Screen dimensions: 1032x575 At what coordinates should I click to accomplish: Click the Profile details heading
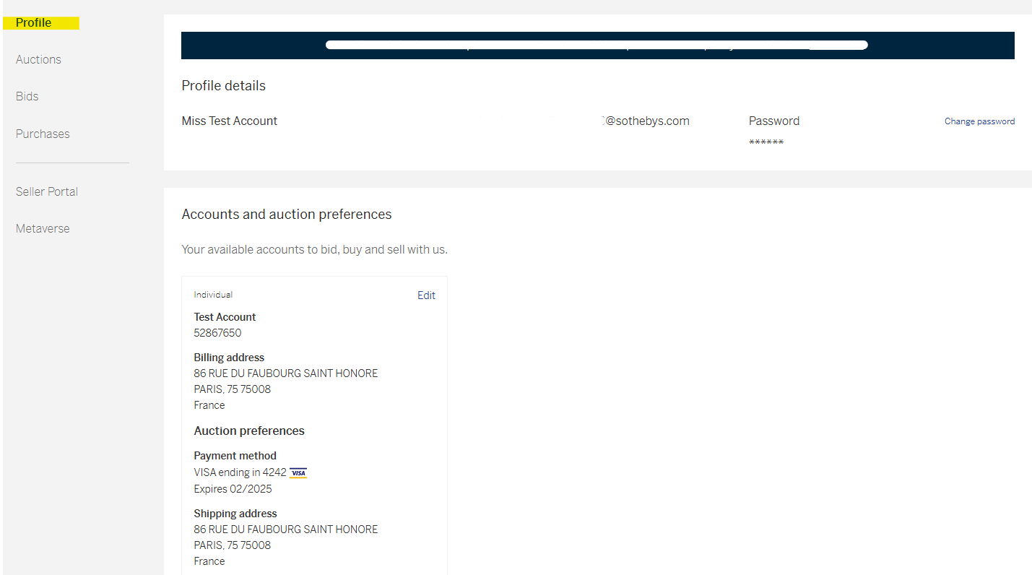click(x=224, y=85)
